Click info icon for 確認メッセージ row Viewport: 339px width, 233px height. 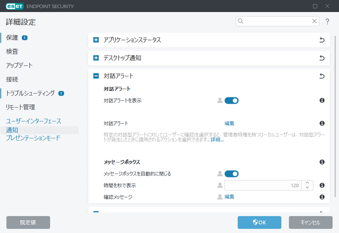coord(322,197)
